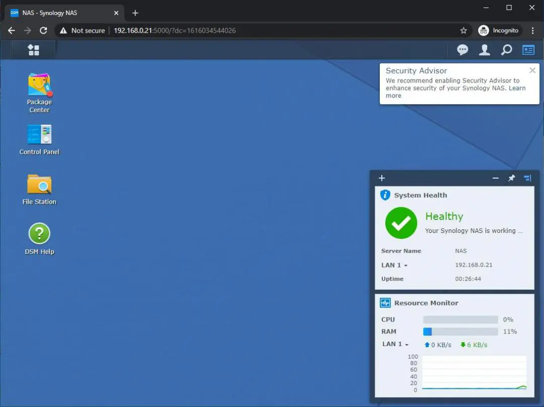Click the uptime value 00:26:44
Viewport: 544px width, 407px height.
tap(468, 279)
